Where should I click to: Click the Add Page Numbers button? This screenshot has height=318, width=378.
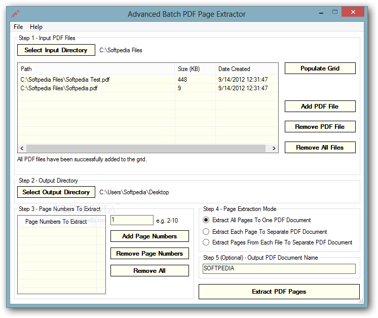point(149,236)
